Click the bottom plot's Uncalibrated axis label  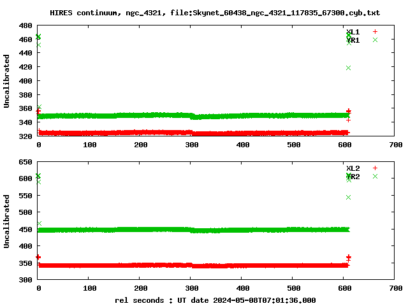pos(6,221)
